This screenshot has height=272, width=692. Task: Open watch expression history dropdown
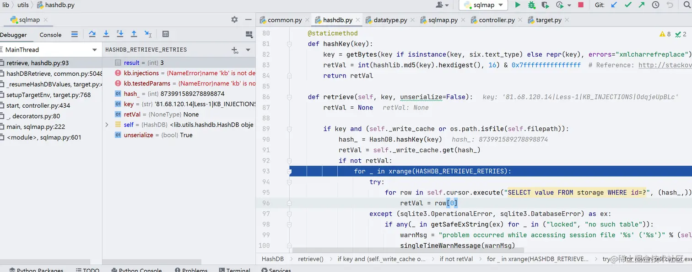pos(248,50)
